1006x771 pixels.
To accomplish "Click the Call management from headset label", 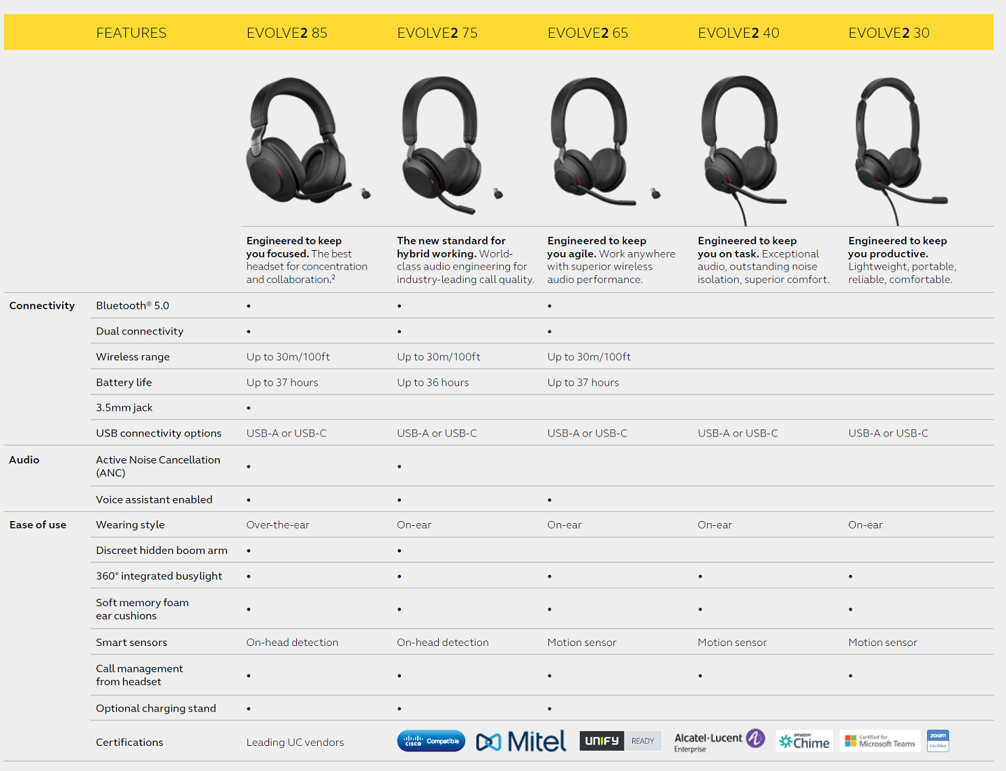I will tap(140, 675).
